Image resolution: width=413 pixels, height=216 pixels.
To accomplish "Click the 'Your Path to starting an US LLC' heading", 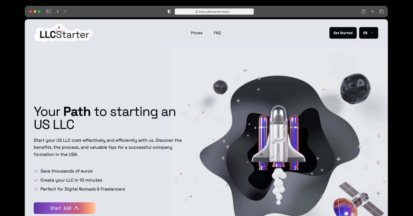I will (105, 118).
